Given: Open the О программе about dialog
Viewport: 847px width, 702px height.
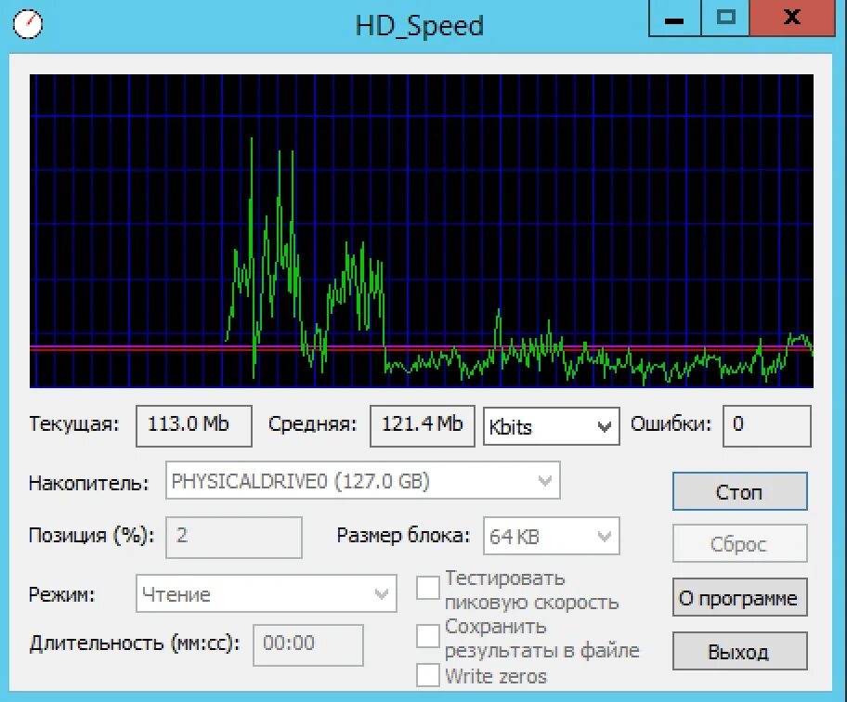Looking at the screenshot, I should (739, 597).
